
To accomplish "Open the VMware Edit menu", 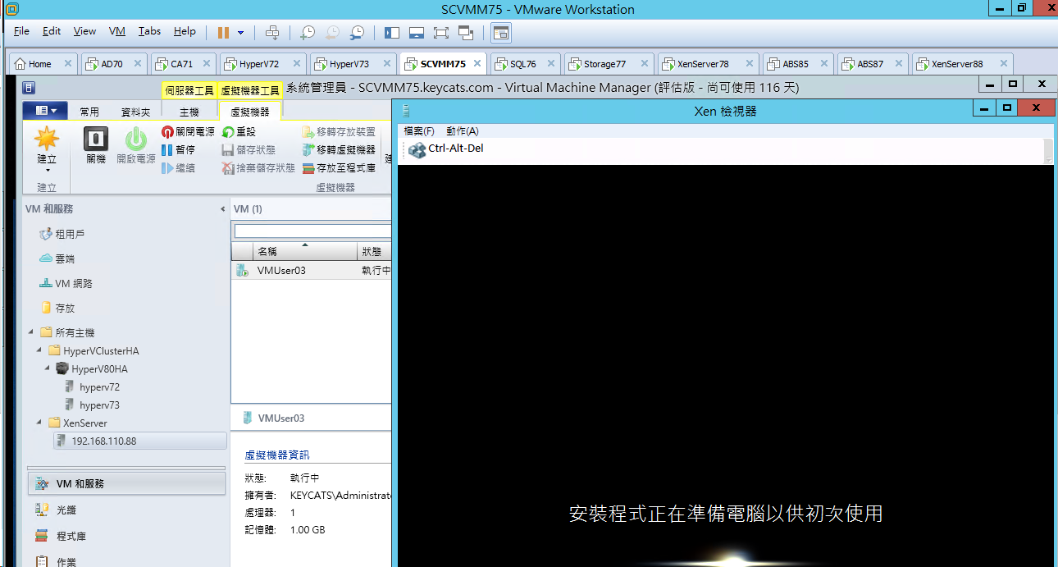I will pyautogui.click(x=52, y=31).
